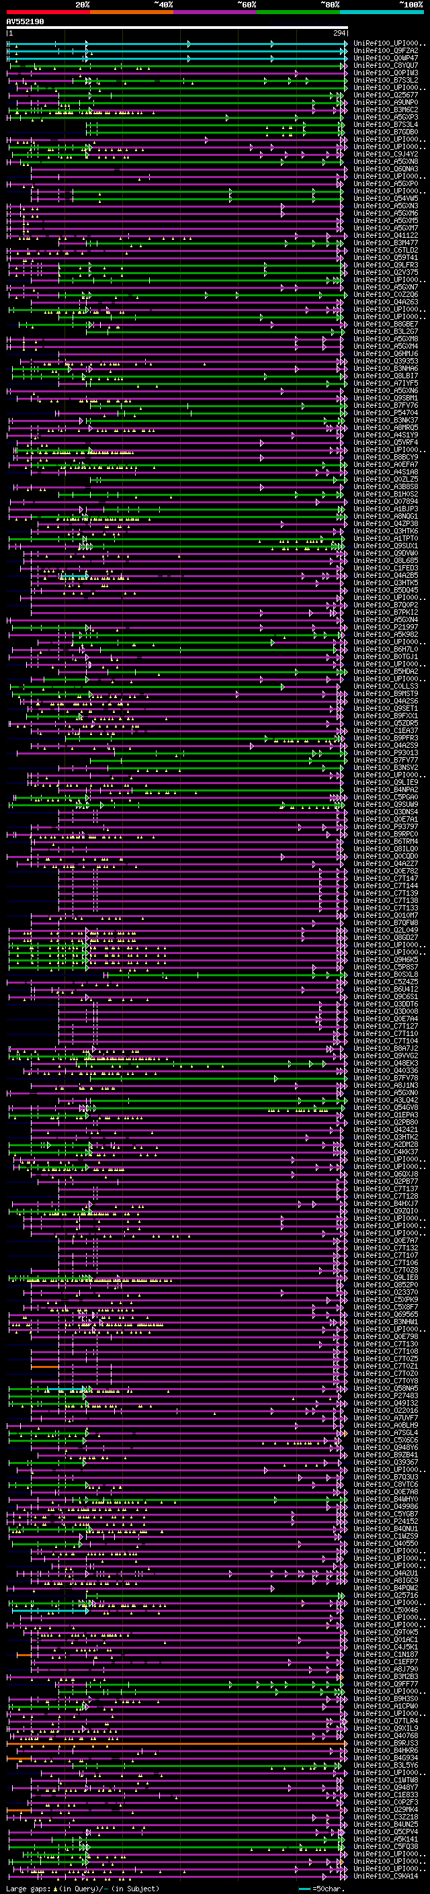Open UniRef100_A5GXN8 hit
430x1894 pixels.
tap(386, 161)
